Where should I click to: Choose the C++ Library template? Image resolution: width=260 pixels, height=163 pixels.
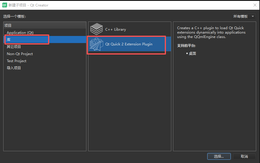pyautogui.click(x=130, y=29)
